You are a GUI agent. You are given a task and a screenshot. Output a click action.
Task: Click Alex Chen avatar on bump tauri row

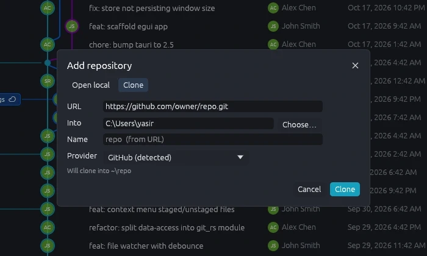[273, 44]
